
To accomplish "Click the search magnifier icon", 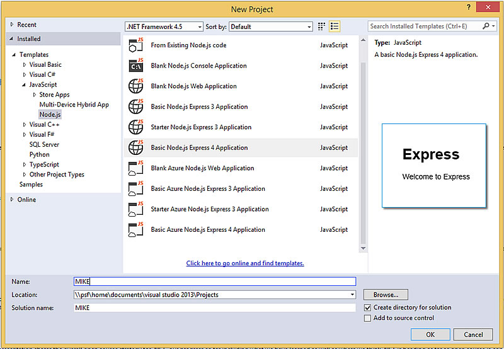I will (x=486, y=26).
